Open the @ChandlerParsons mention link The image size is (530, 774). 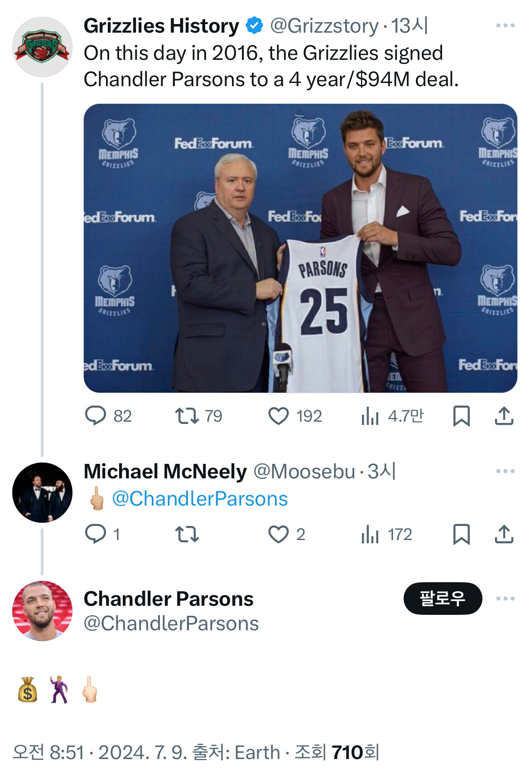(200, 499)
